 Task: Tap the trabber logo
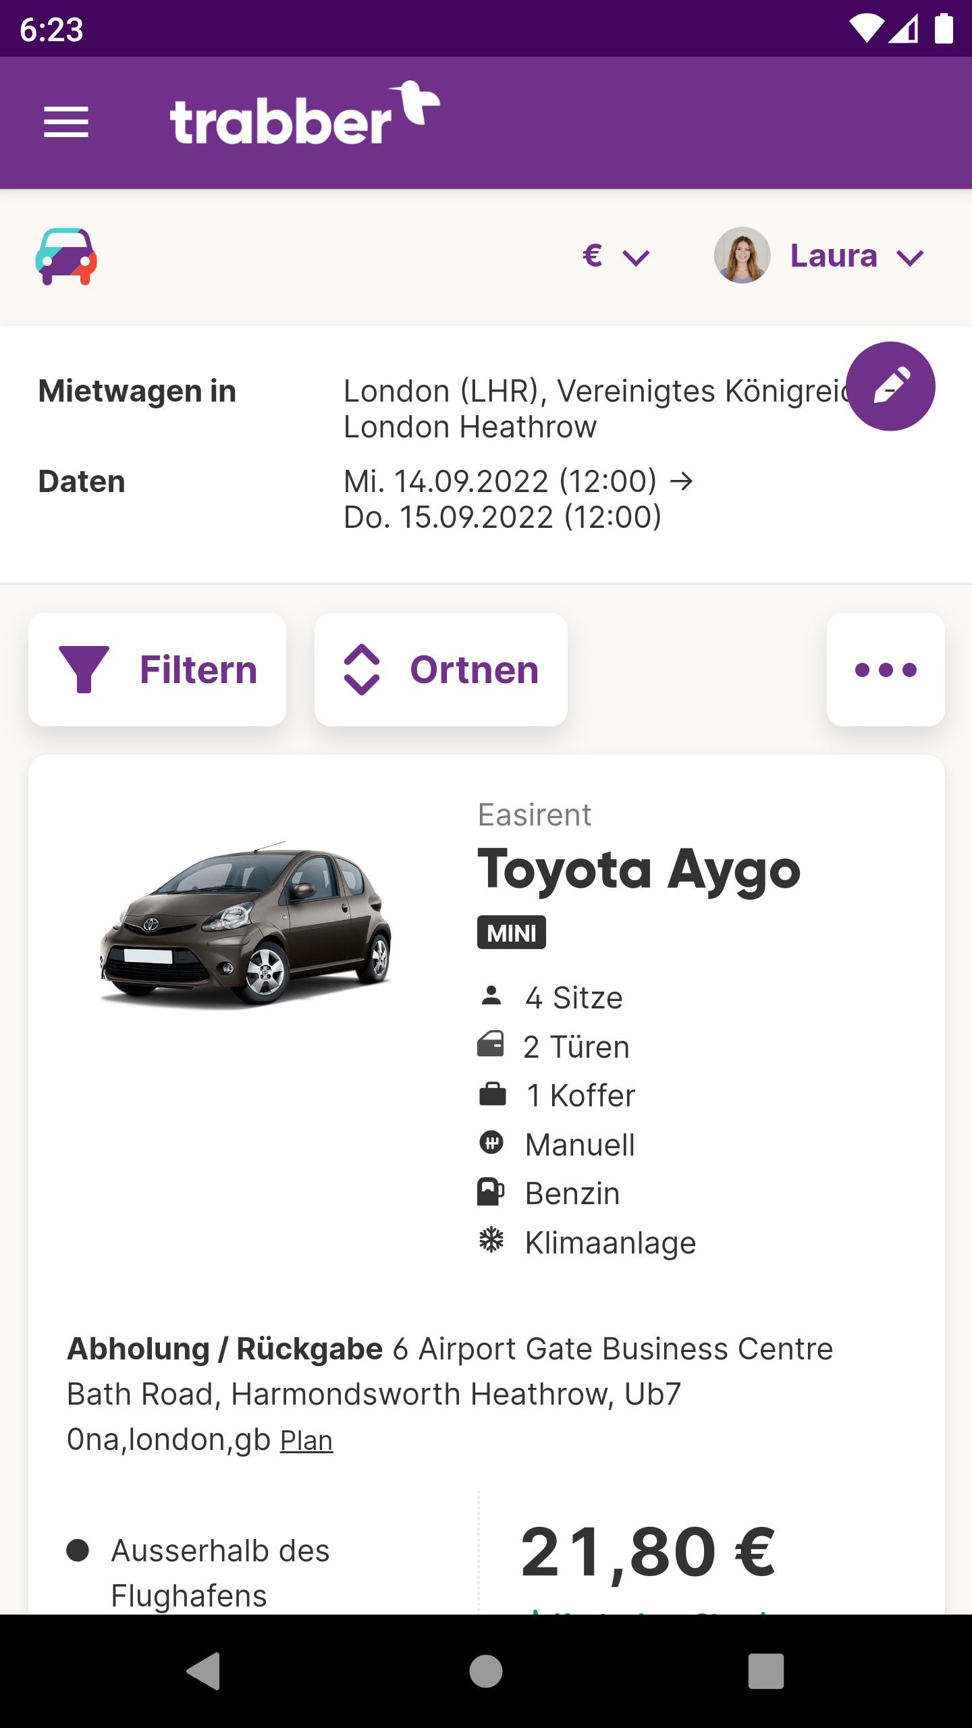(x=304, y=113)
